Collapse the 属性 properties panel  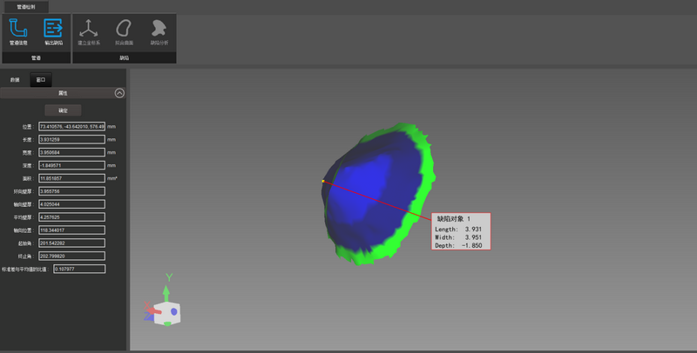pyautogui.click(x=119, y=92)
